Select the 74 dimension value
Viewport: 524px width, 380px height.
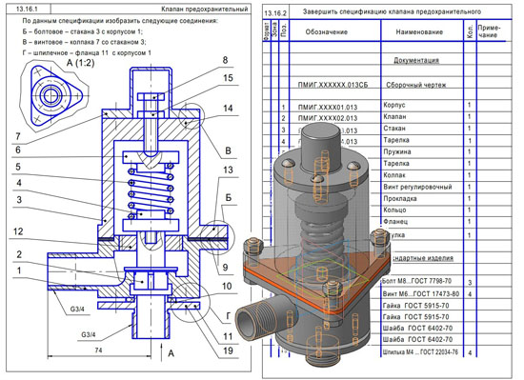pyautogui.click(x=98, y=350)
